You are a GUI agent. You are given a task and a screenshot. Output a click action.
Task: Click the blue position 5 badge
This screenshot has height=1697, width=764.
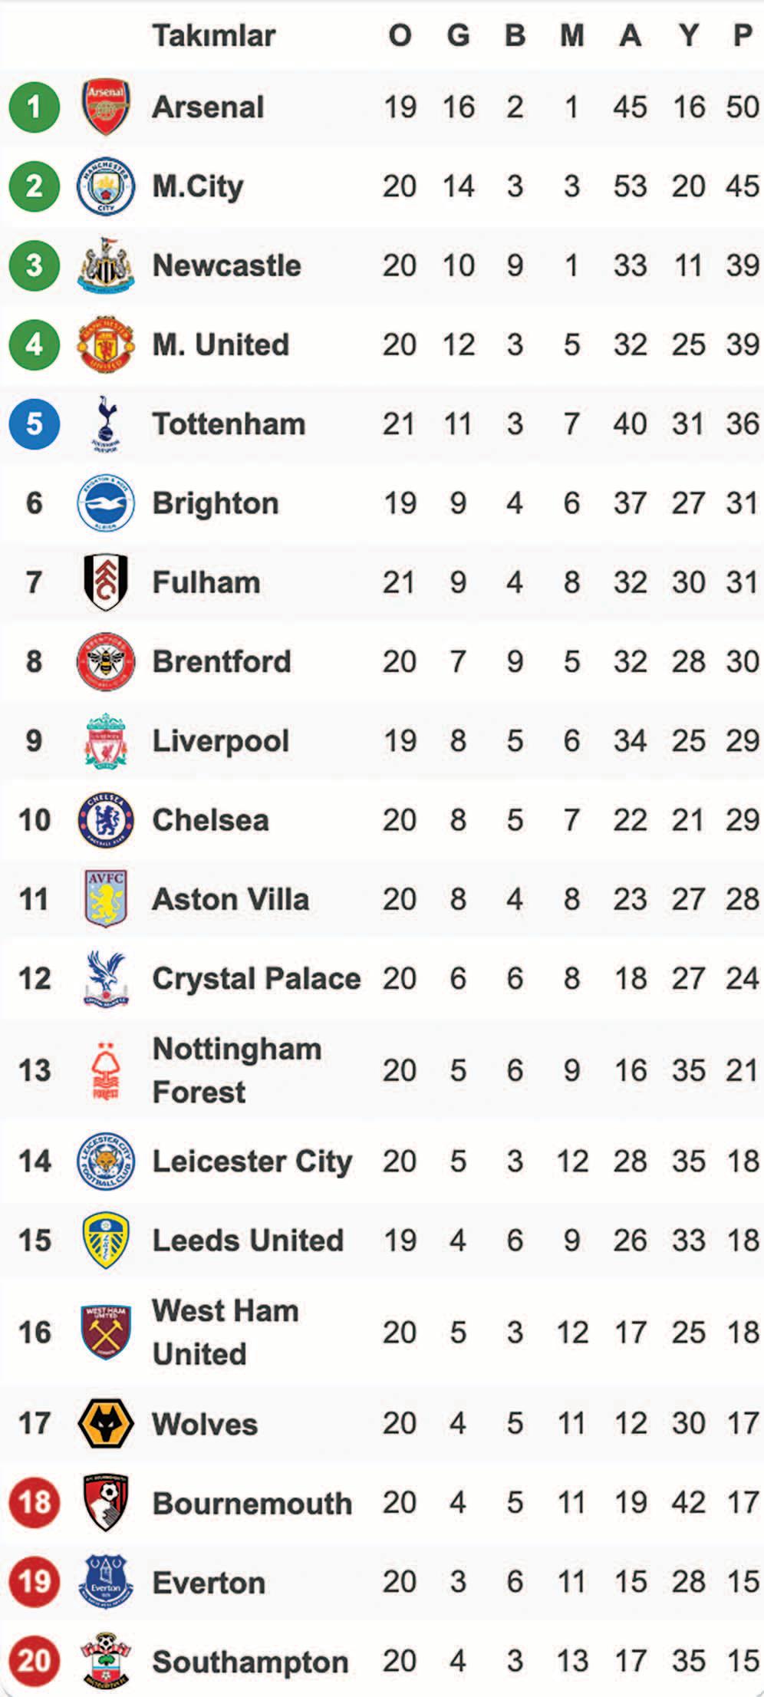point(35,423)
